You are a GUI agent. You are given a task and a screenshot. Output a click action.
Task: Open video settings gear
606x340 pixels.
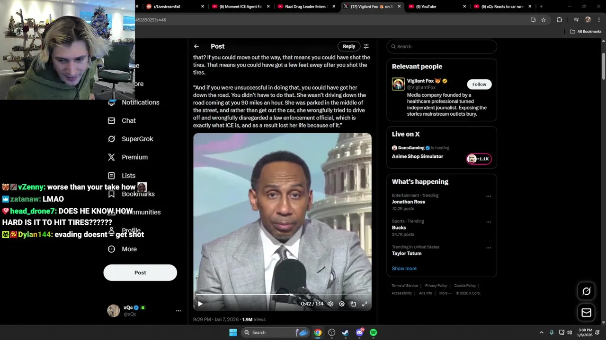click(x=342, y=304)
